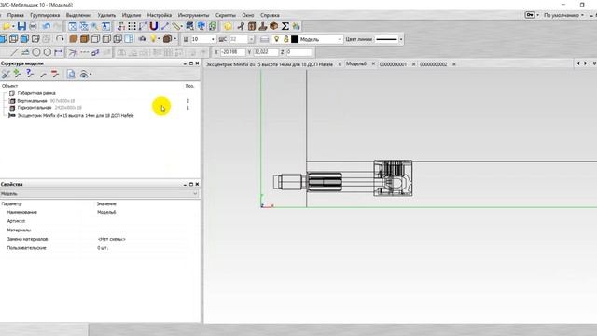Click the yellow hexagon icon in top toolbar
The image size is (597, 336).
coord(228,26)
